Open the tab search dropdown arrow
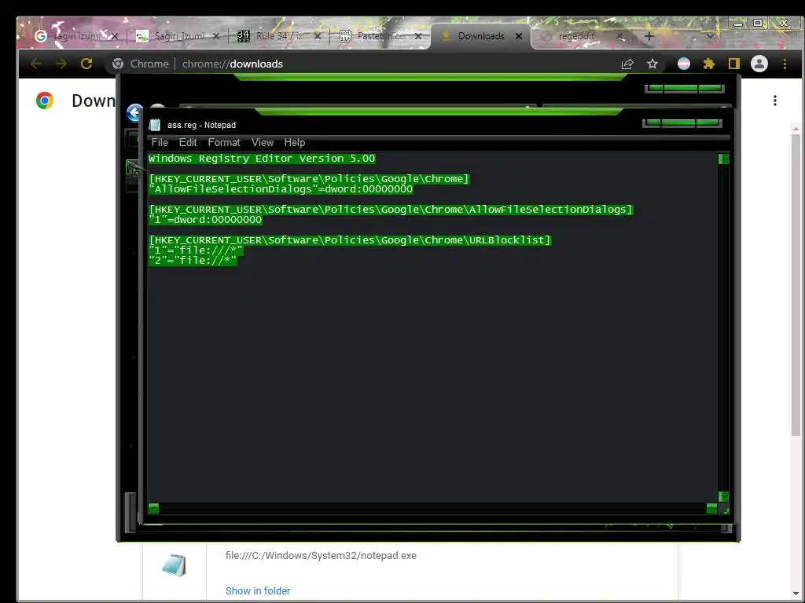 click(710, 36)
